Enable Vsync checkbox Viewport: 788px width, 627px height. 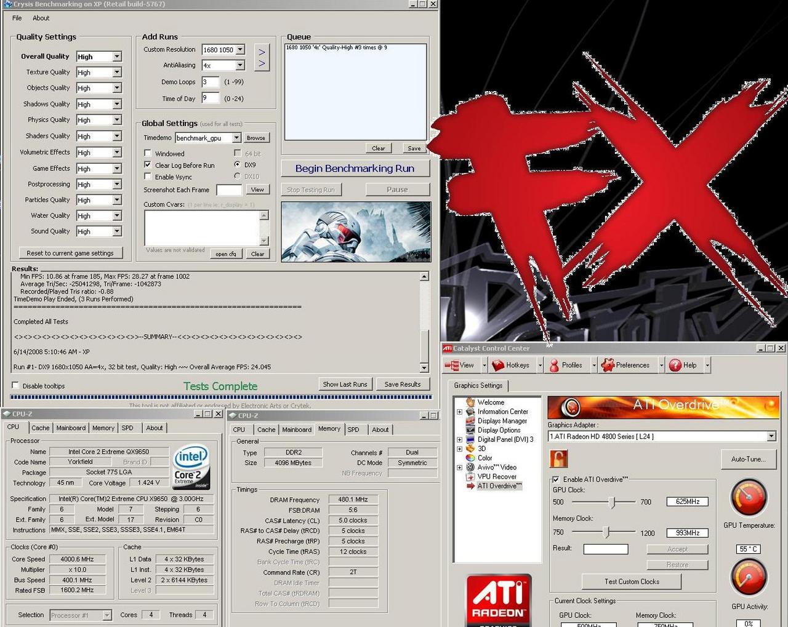click(148, 177)
